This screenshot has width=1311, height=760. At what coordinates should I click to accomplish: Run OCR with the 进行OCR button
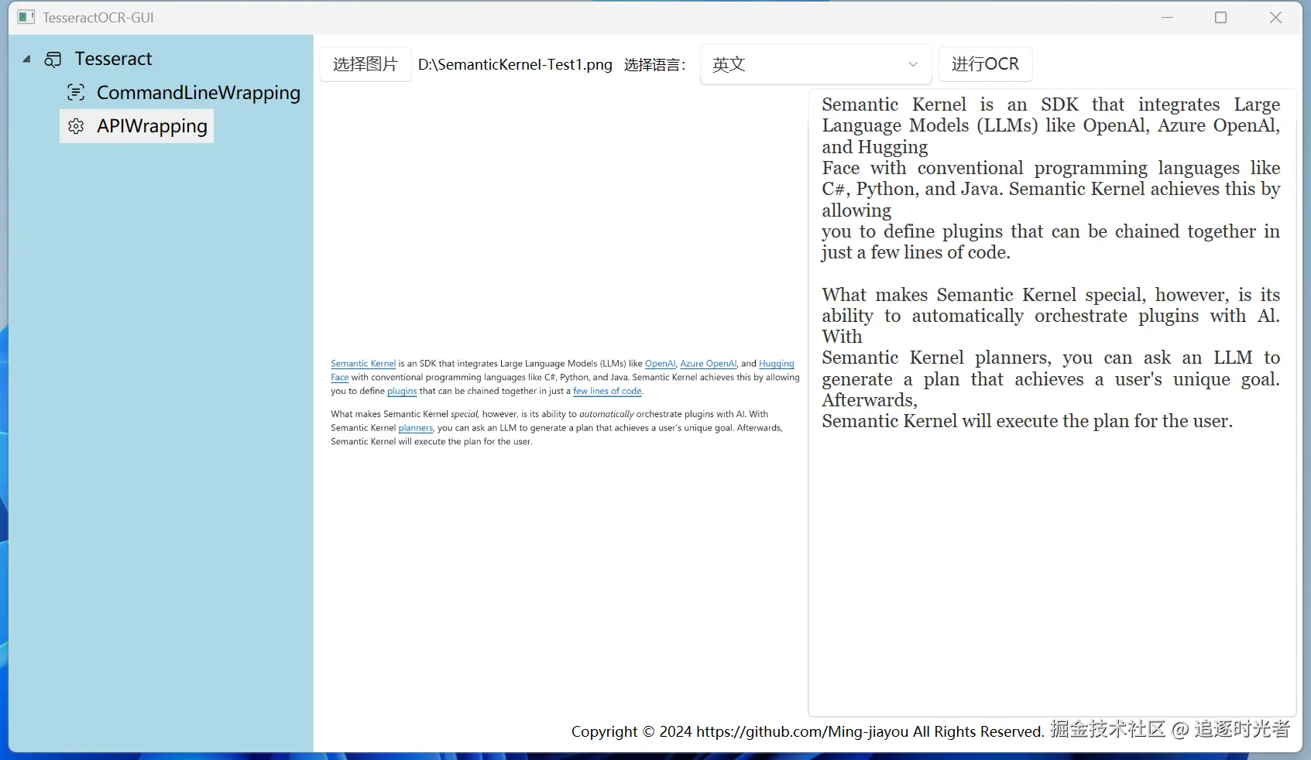[x=985, y=64]
